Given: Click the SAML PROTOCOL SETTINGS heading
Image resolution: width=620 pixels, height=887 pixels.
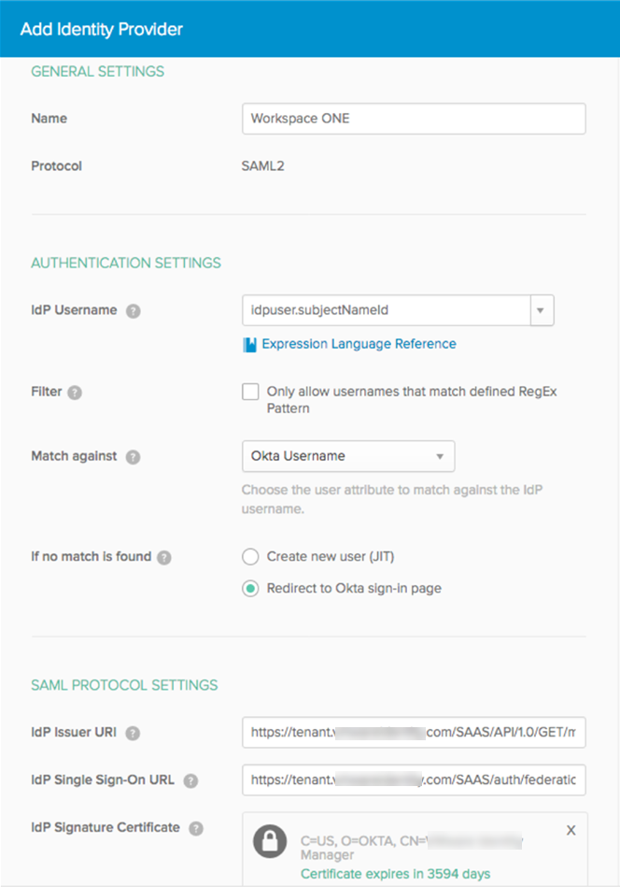Looking at the screenshot, I should coord(124,685).
